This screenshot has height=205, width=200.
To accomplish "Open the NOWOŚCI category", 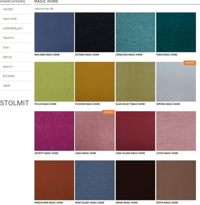I will click(8, 9).
